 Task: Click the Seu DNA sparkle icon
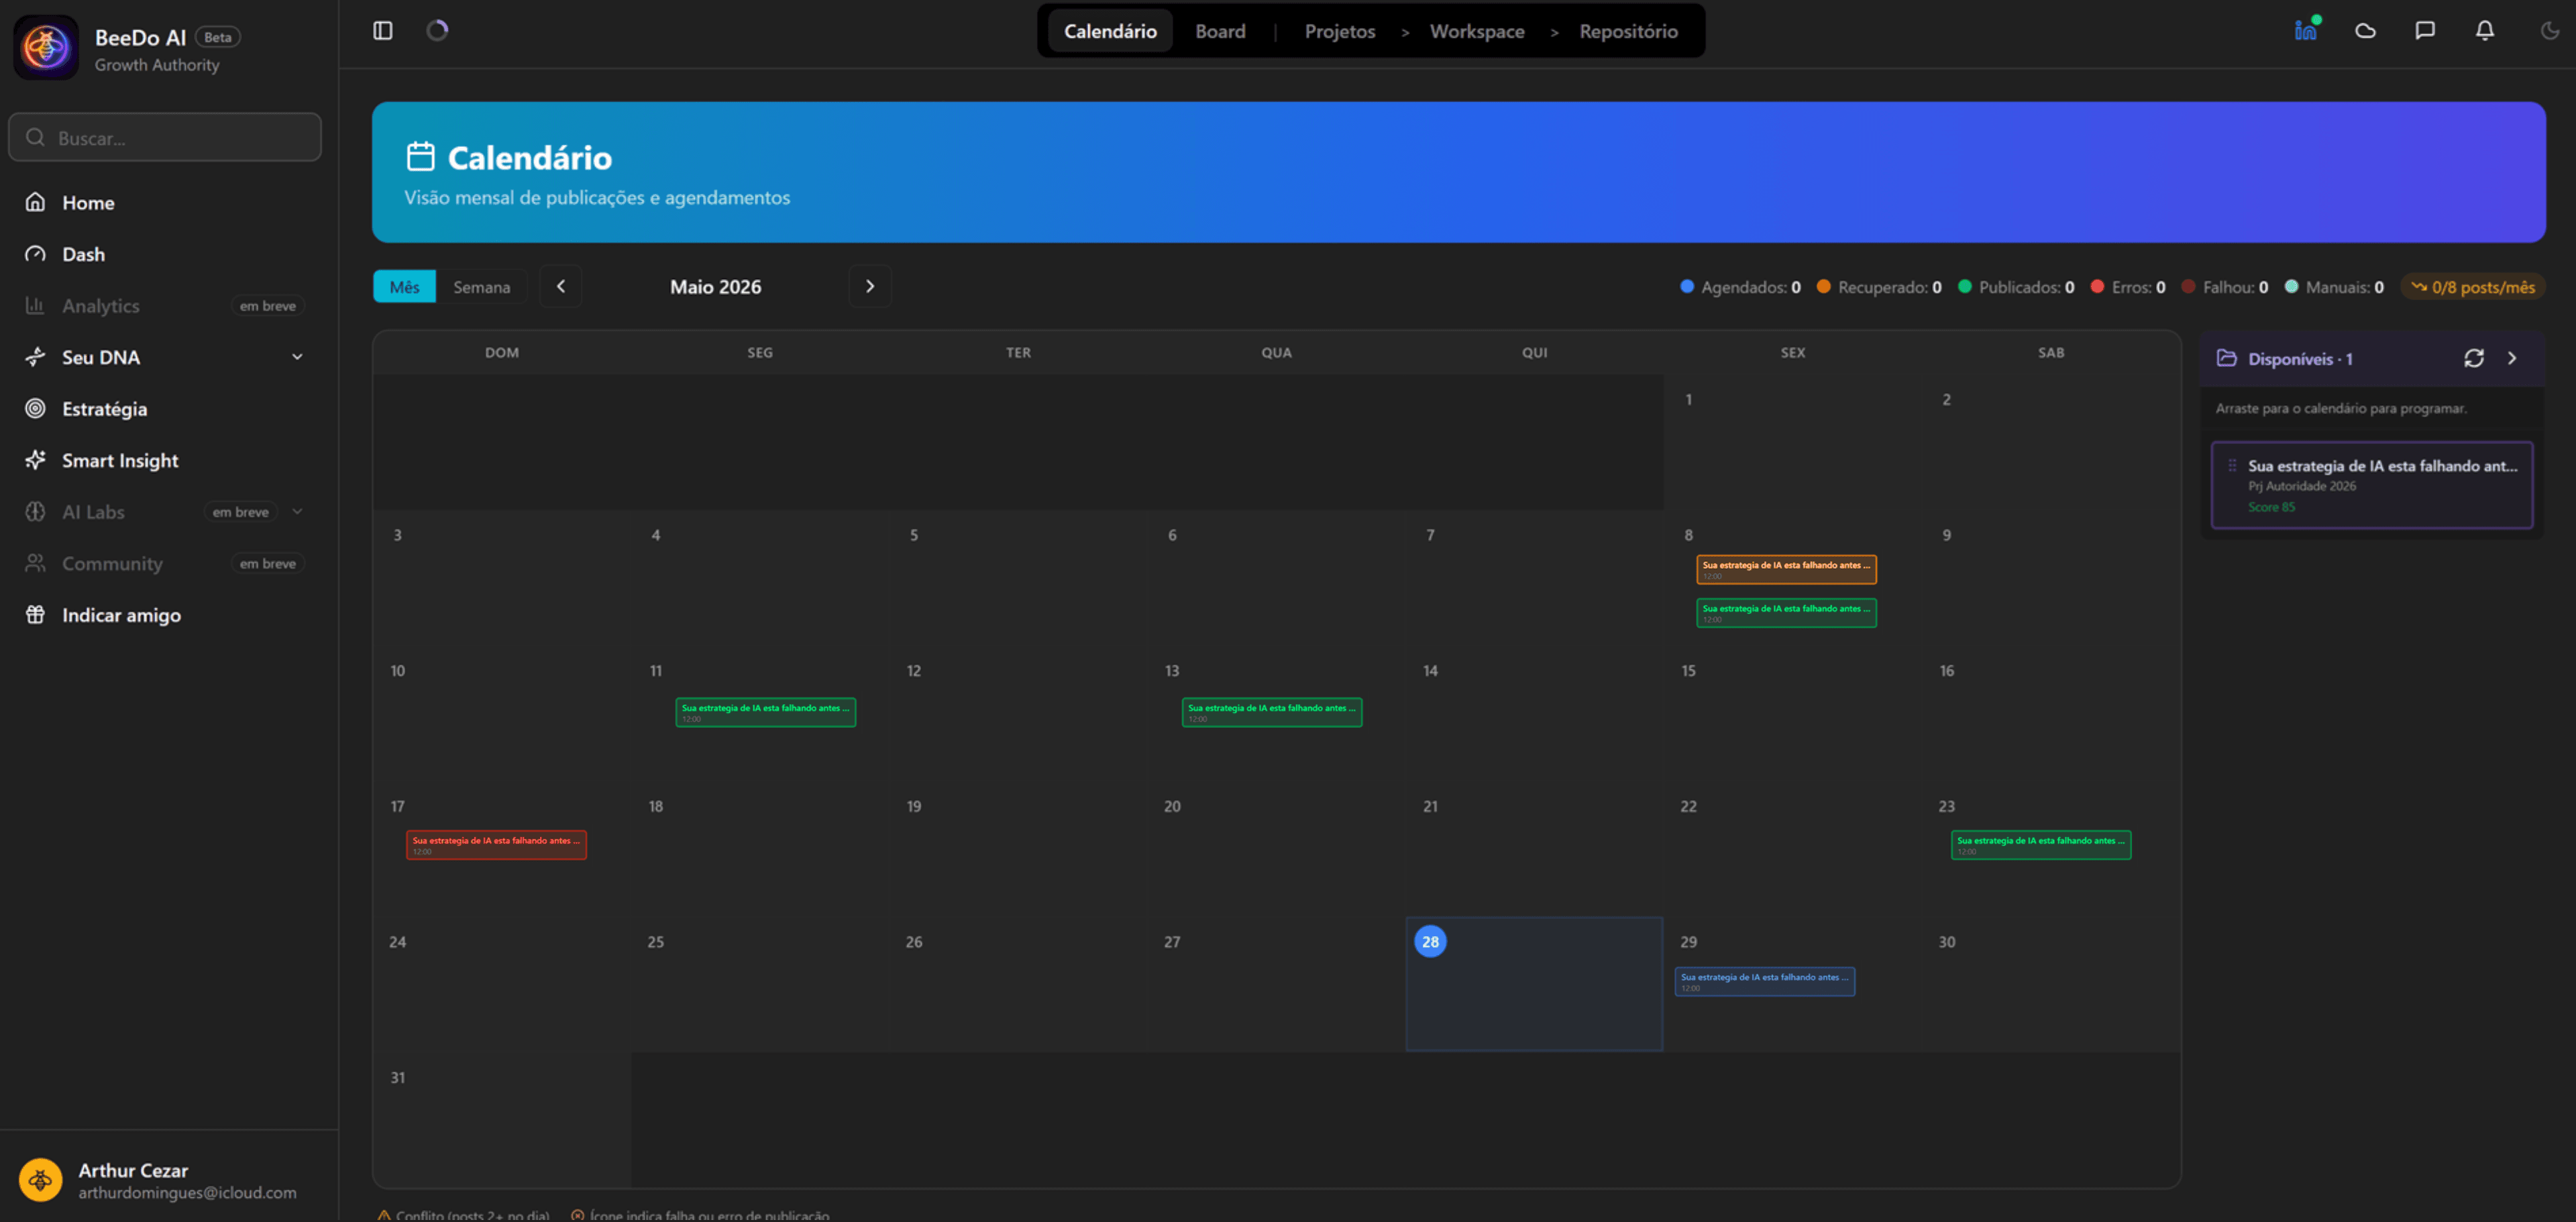click(35, 357)
